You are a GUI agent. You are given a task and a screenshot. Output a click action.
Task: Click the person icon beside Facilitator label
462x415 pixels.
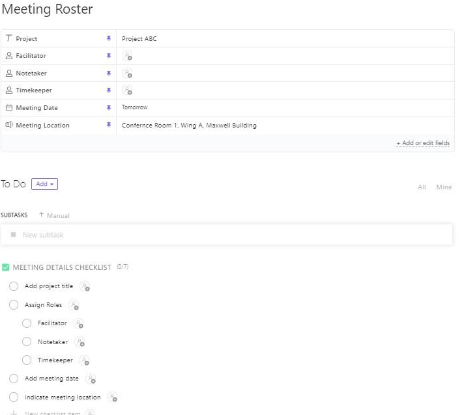9,55
